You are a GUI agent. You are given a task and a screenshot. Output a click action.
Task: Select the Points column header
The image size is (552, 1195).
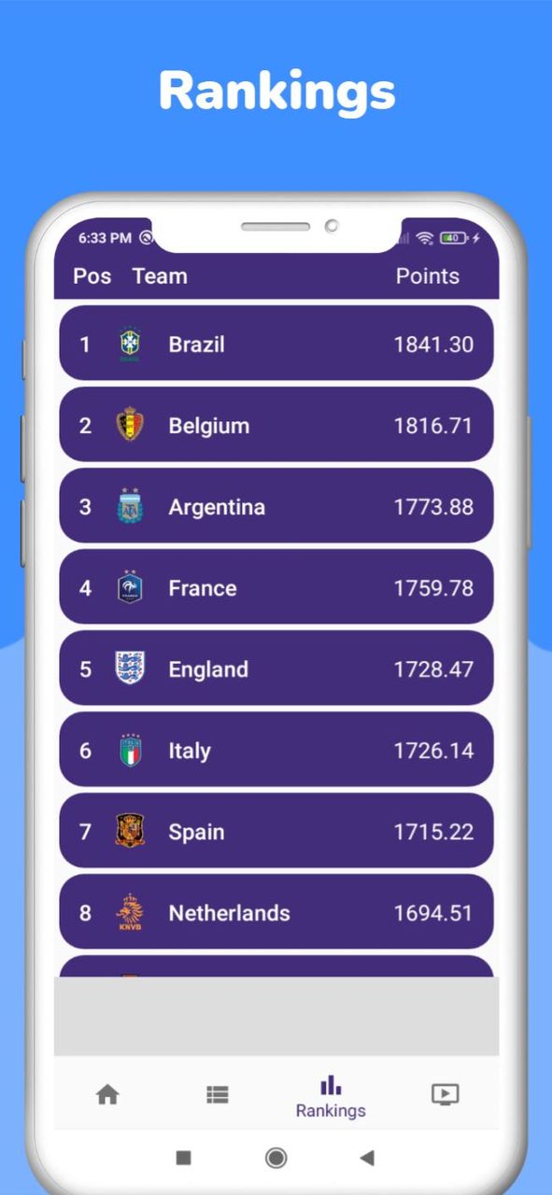click(x=428, y=275)
